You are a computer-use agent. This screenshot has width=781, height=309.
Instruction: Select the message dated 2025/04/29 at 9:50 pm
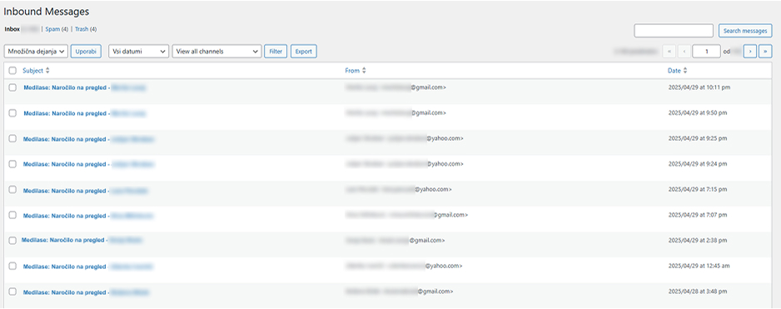click(12, 113)
